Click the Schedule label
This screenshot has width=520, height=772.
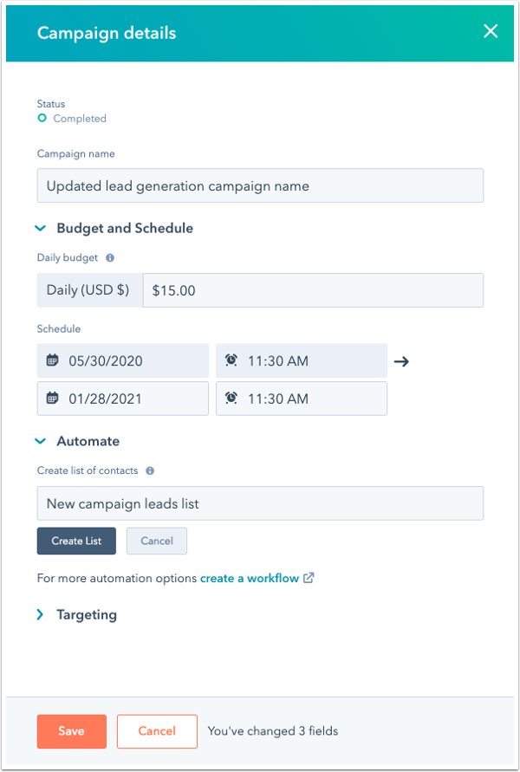(59, 328)
